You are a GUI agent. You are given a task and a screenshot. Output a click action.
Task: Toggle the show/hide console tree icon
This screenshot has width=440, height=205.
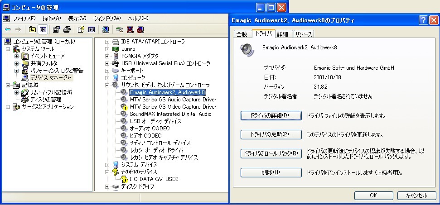(x=43, y=29)
